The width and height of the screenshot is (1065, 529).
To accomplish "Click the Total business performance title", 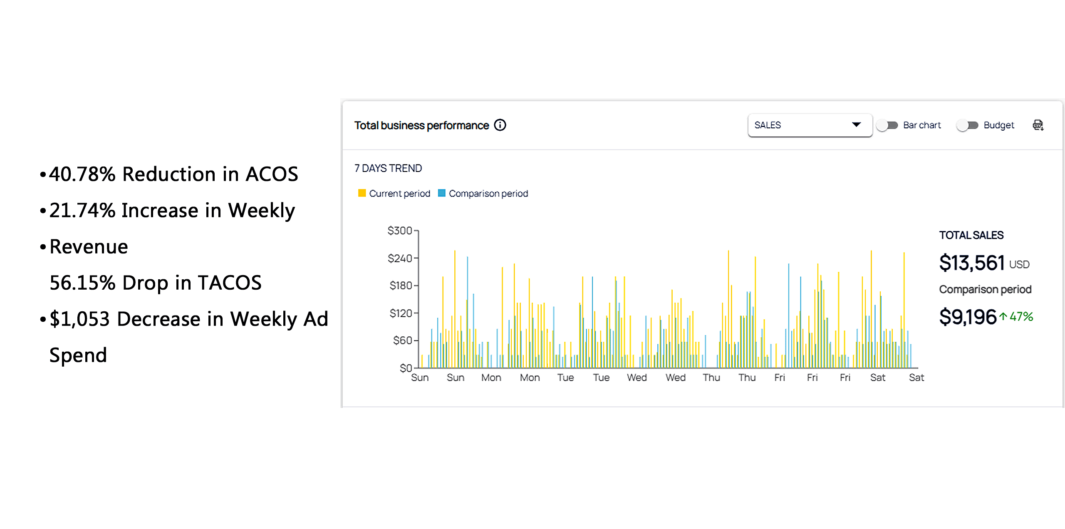I will (x=421, y=125).
